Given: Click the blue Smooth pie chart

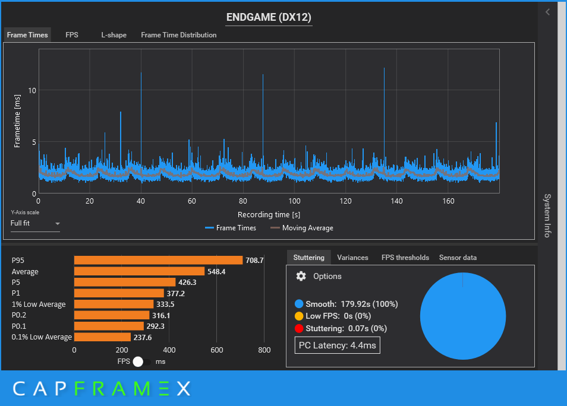Looking at the screenshot, I should pyautogui.click(x=463, y=316).
